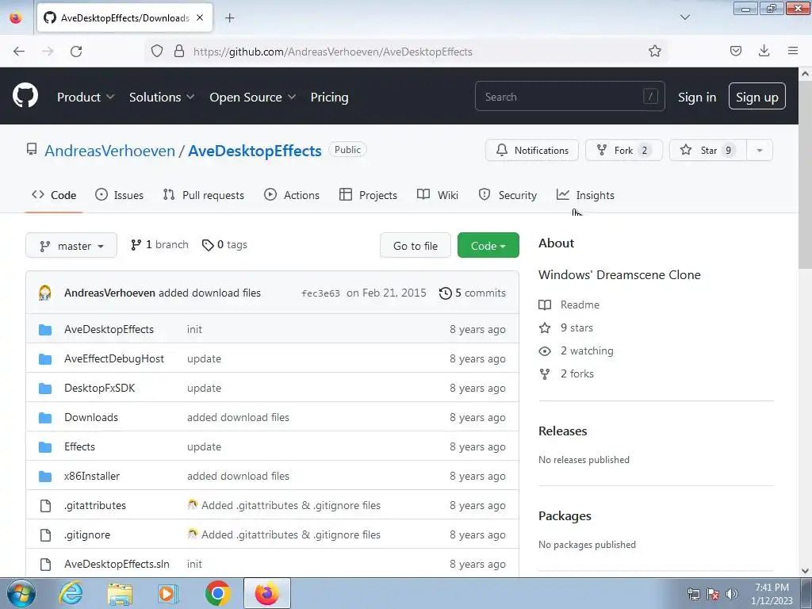This screenshot has width=812, height=609.
Task: Open the green Code dropdown button
Action: point(488,246)
